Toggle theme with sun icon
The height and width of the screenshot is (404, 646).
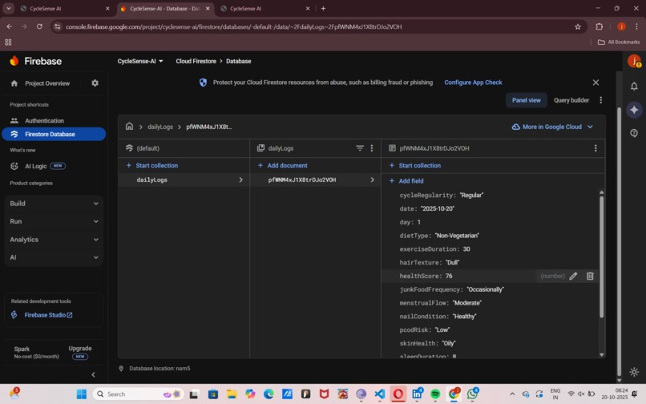(x=634, y=372)
